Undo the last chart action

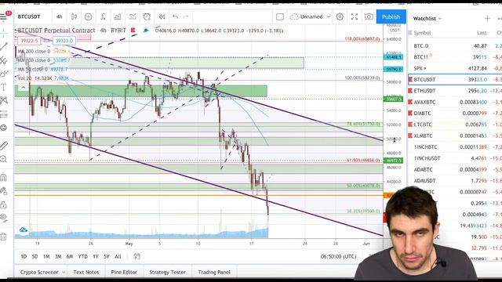(x=175, y=16)
